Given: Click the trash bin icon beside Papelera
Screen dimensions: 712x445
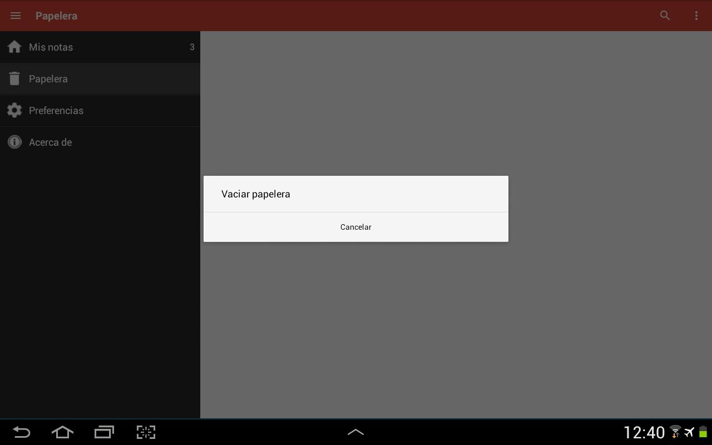Looking at the screenshot, I should 14,78.
